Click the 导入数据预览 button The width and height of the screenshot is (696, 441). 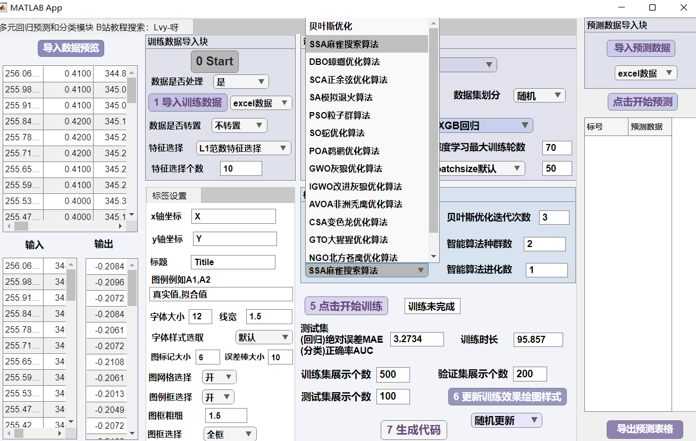click(x=71, y=48)
